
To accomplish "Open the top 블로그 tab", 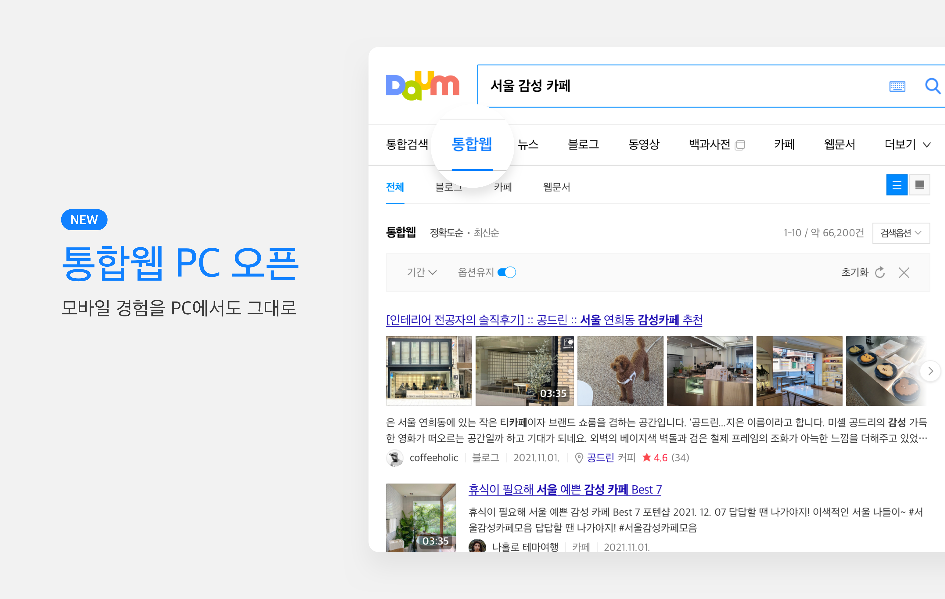I will coord(583,144).
